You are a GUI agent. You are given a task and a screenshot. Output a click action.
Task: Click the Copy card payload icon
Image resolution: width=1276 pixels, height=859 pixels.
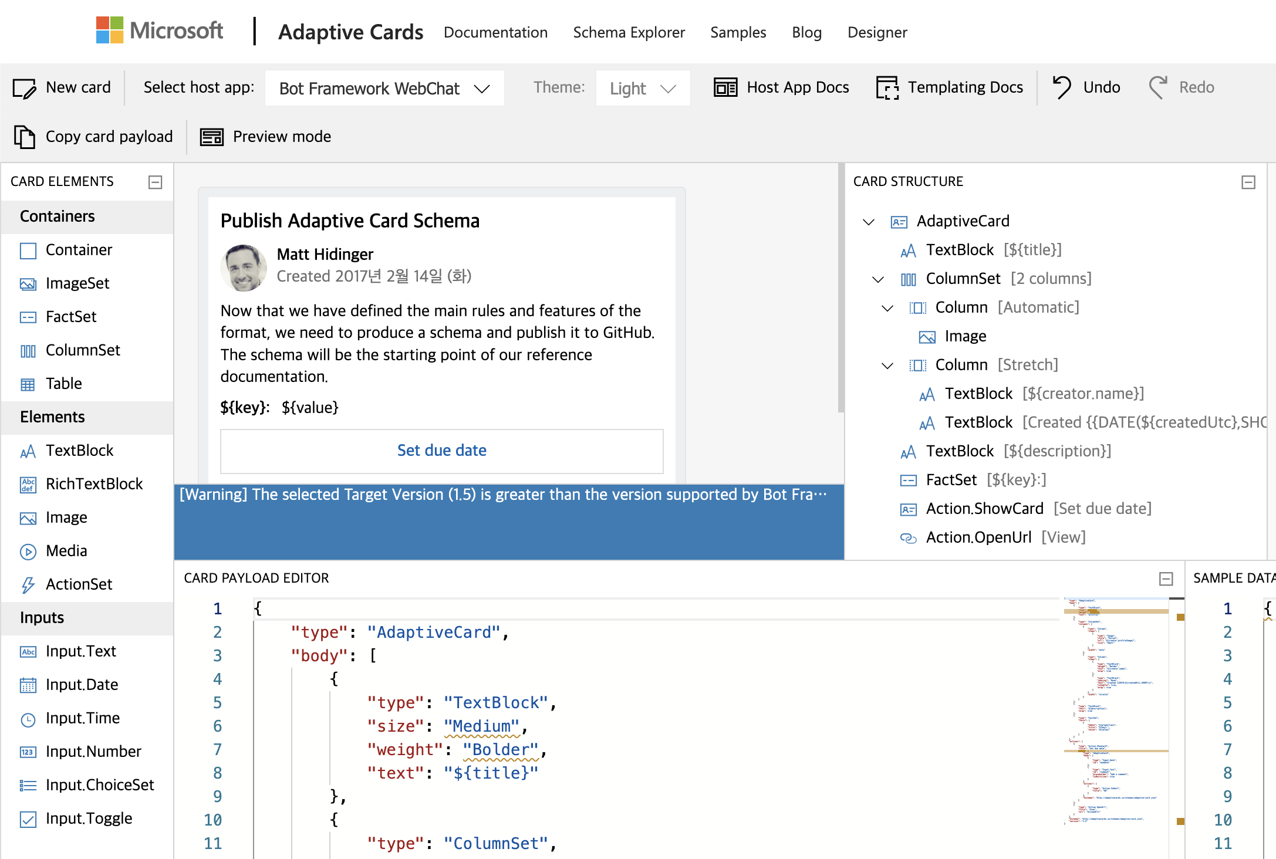click(24, 137)
